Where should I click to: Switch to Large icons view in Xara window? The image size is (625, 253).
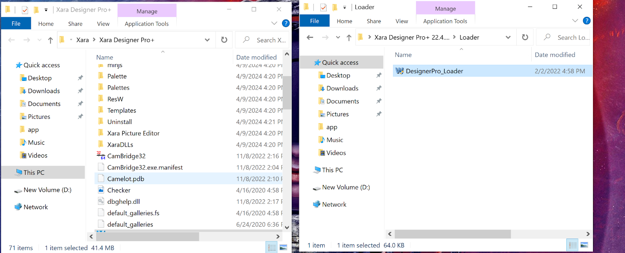coord(284,248)
